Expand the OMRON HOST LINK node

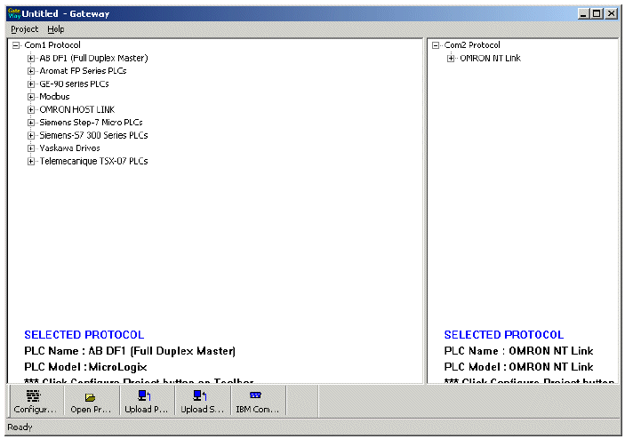coord(31,109)
